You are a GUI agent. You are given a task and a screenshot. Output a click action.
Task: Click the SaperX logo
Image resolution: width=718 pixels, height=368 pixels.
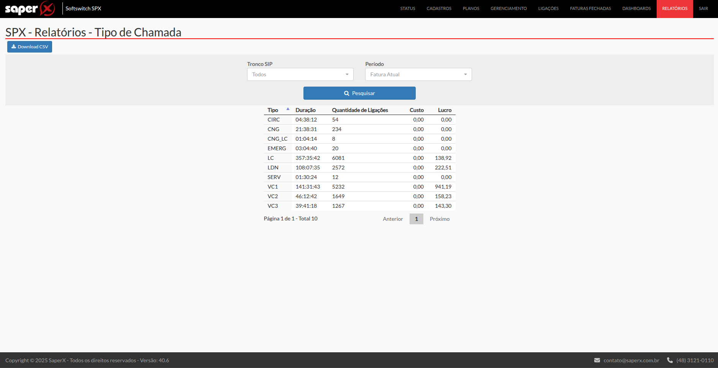[30, 8]
